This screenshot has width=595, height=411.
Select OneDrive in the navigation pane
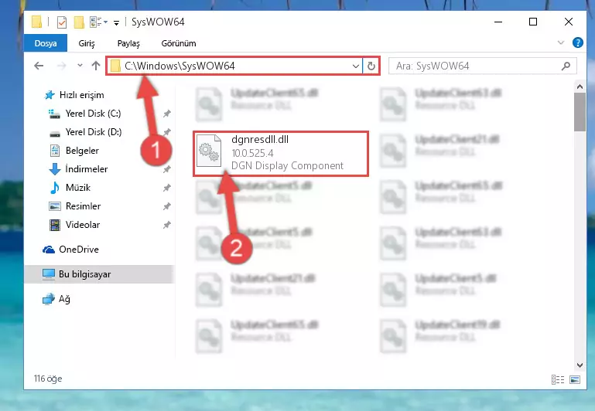click(79, 250)
